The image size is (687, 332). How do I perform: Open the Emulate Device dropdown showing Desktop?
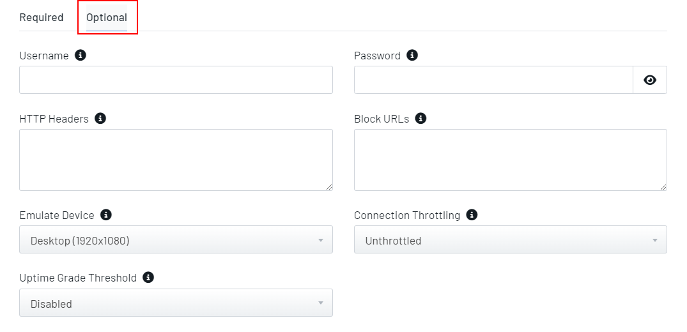point(176,239)
